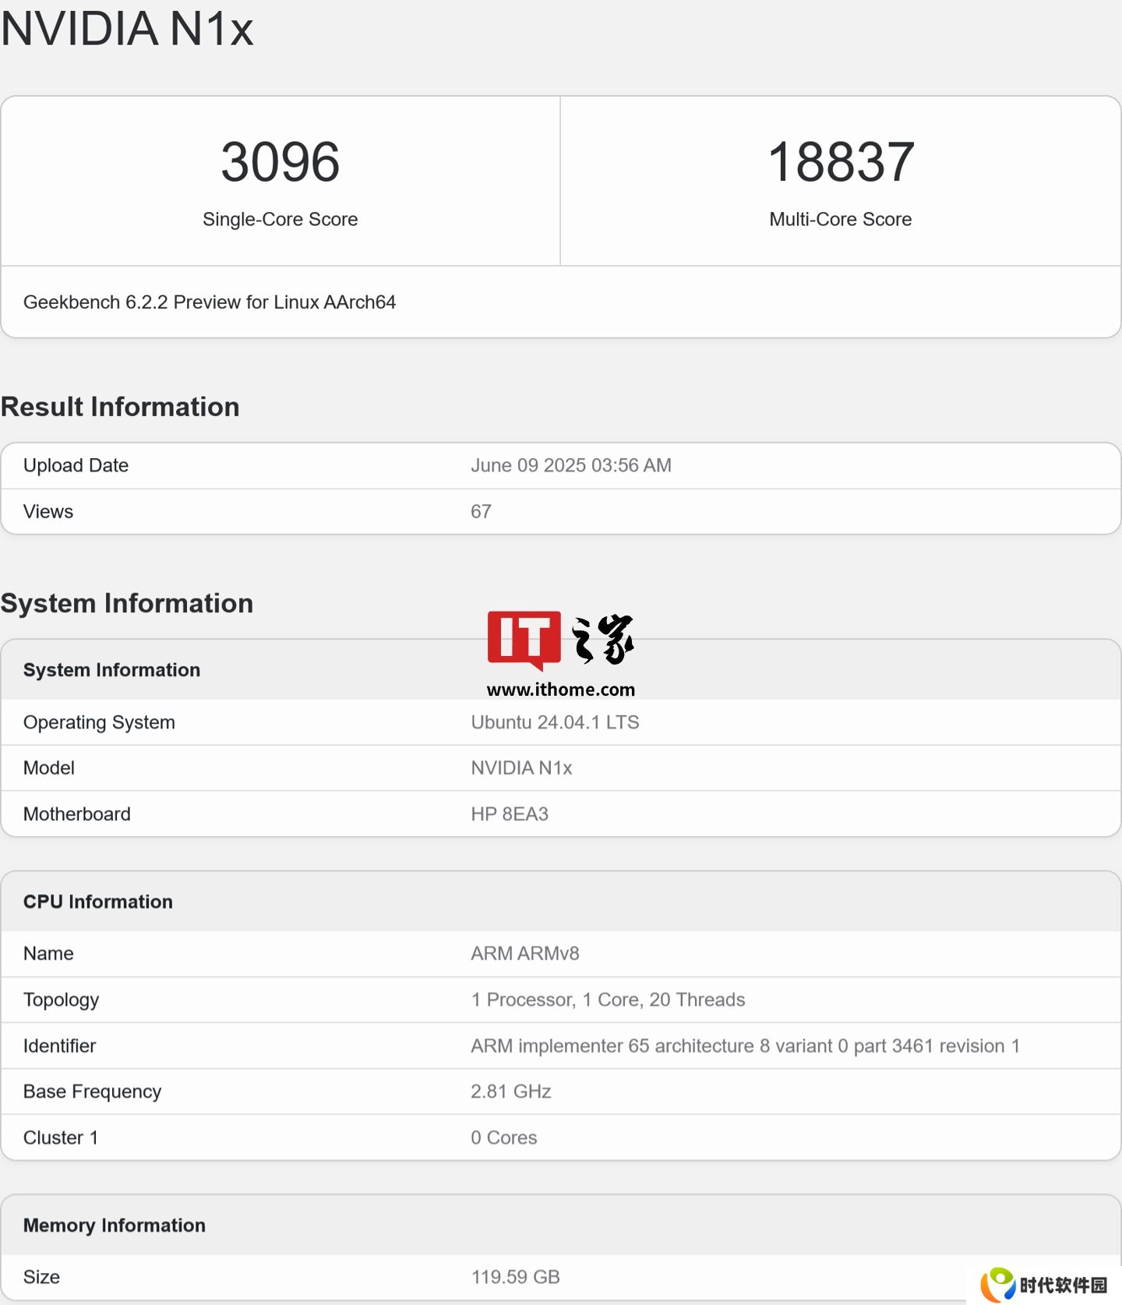Click the Views row label
Screen dimensions: 1122x1305
(x=48, y=512)
